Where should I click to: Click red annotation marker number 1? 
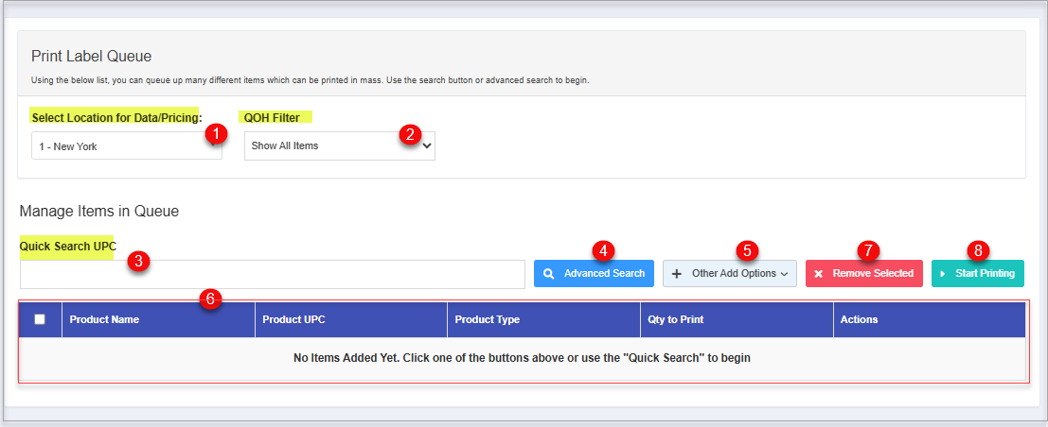click(217, 133)
